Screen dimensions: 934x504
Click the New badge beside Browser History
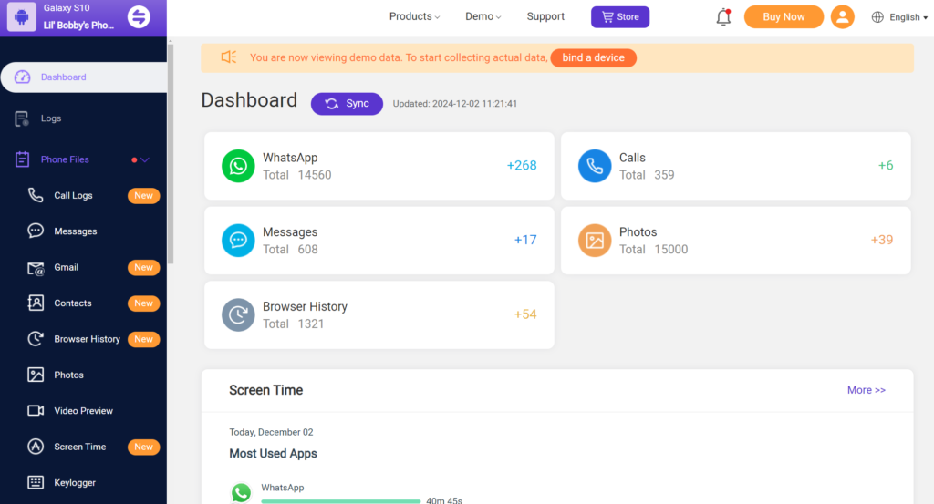(x=143, y=339)
